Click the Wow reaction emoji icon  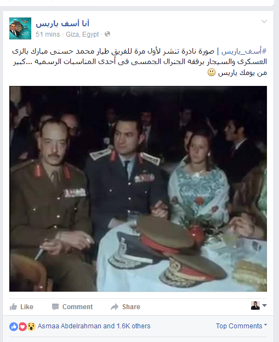[31, 327]
